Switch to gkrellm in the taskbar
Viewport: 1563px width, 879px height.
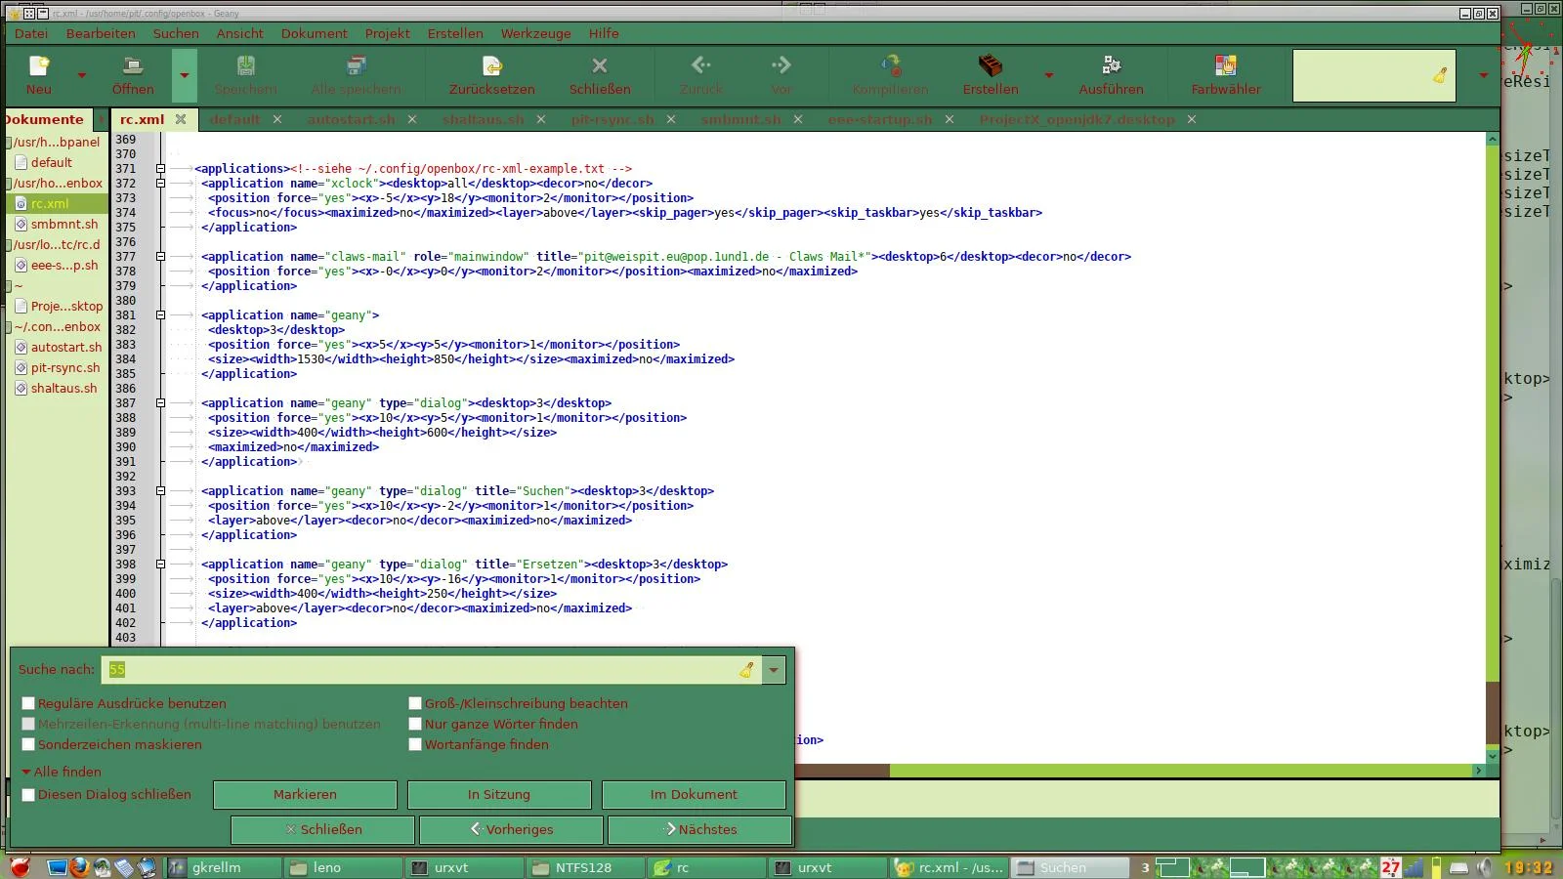point(224,867)
